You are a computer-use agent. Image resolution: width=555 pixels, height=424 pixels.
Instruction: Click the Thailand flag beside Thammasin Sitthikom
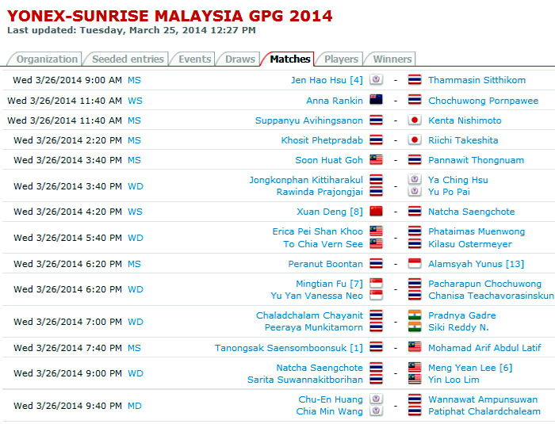(x=415, y=79)
